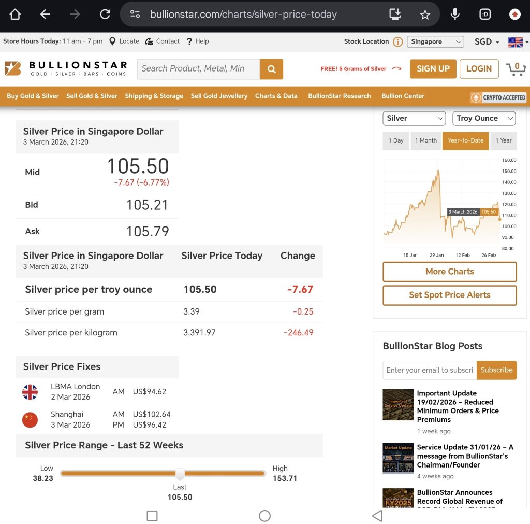Click the product search input field

tap(199, 69)
